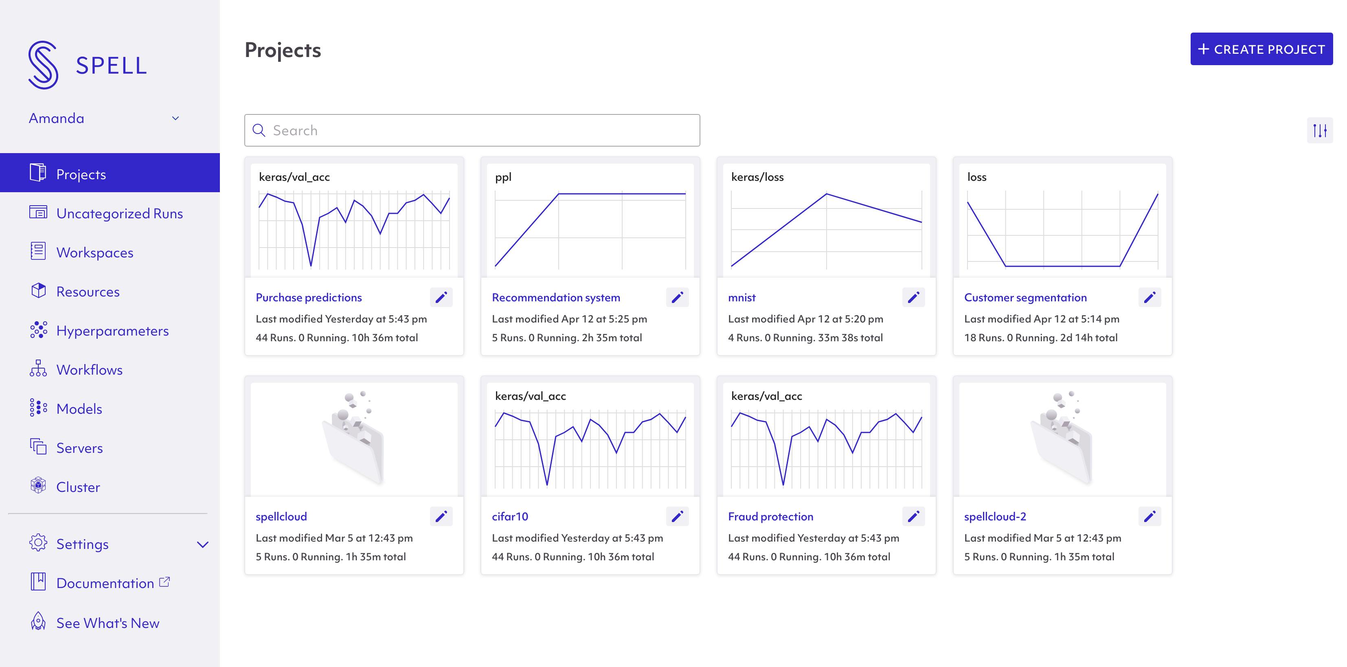Screen dimensions: 1347x667
Task: Click the pencil icon on cifar10
Action: (678, 516)
